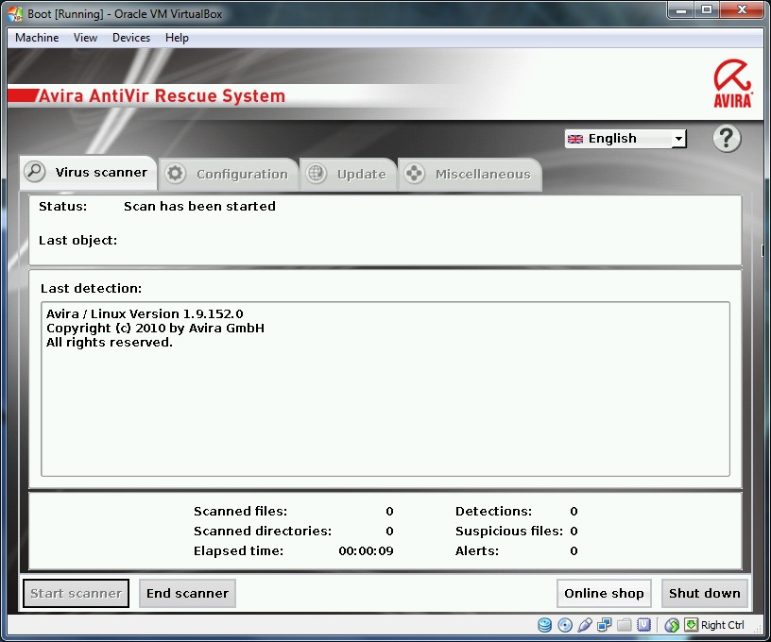
Task: Click the keyboard capture green arrow icon
Action: [x=692, y=625]
